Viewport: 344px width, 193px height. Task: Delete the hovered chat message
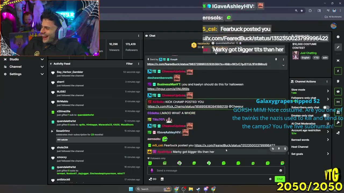[x=285, y=149]
